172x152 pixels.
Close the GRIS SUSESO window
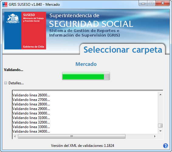[163, 3]
